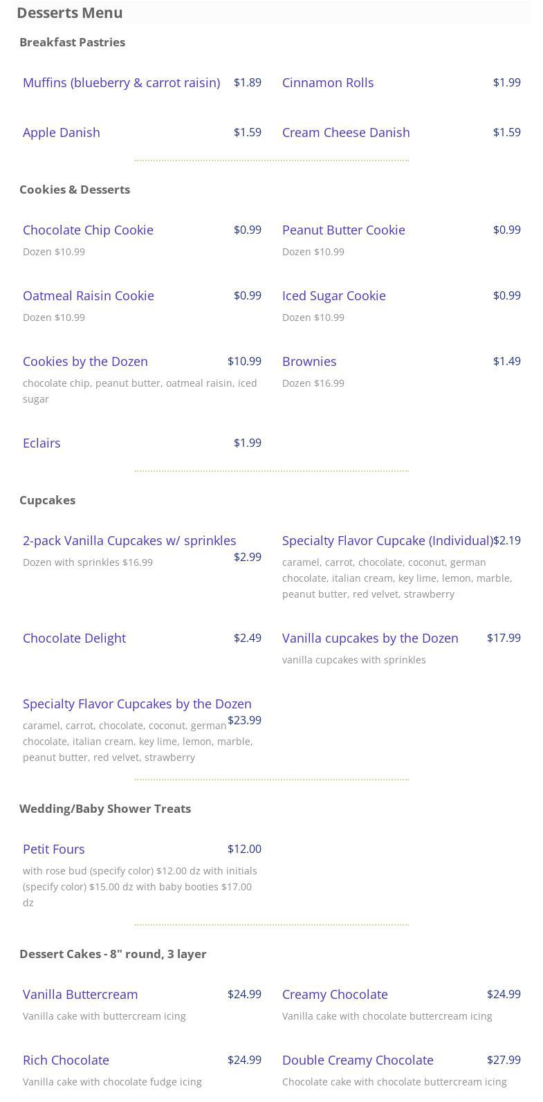Viewport: 543px width, 1102px height.
Task: Open the Iced Sugar Cookie item
Action: pyautogui.click(x=333, y=296)
